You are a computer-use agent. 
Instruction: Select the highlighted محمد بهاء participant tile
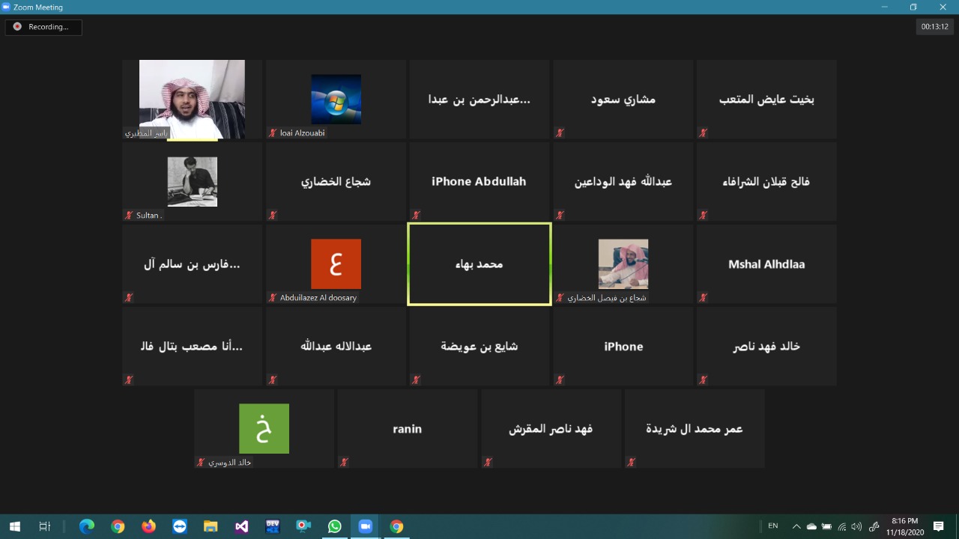(479, 264)
